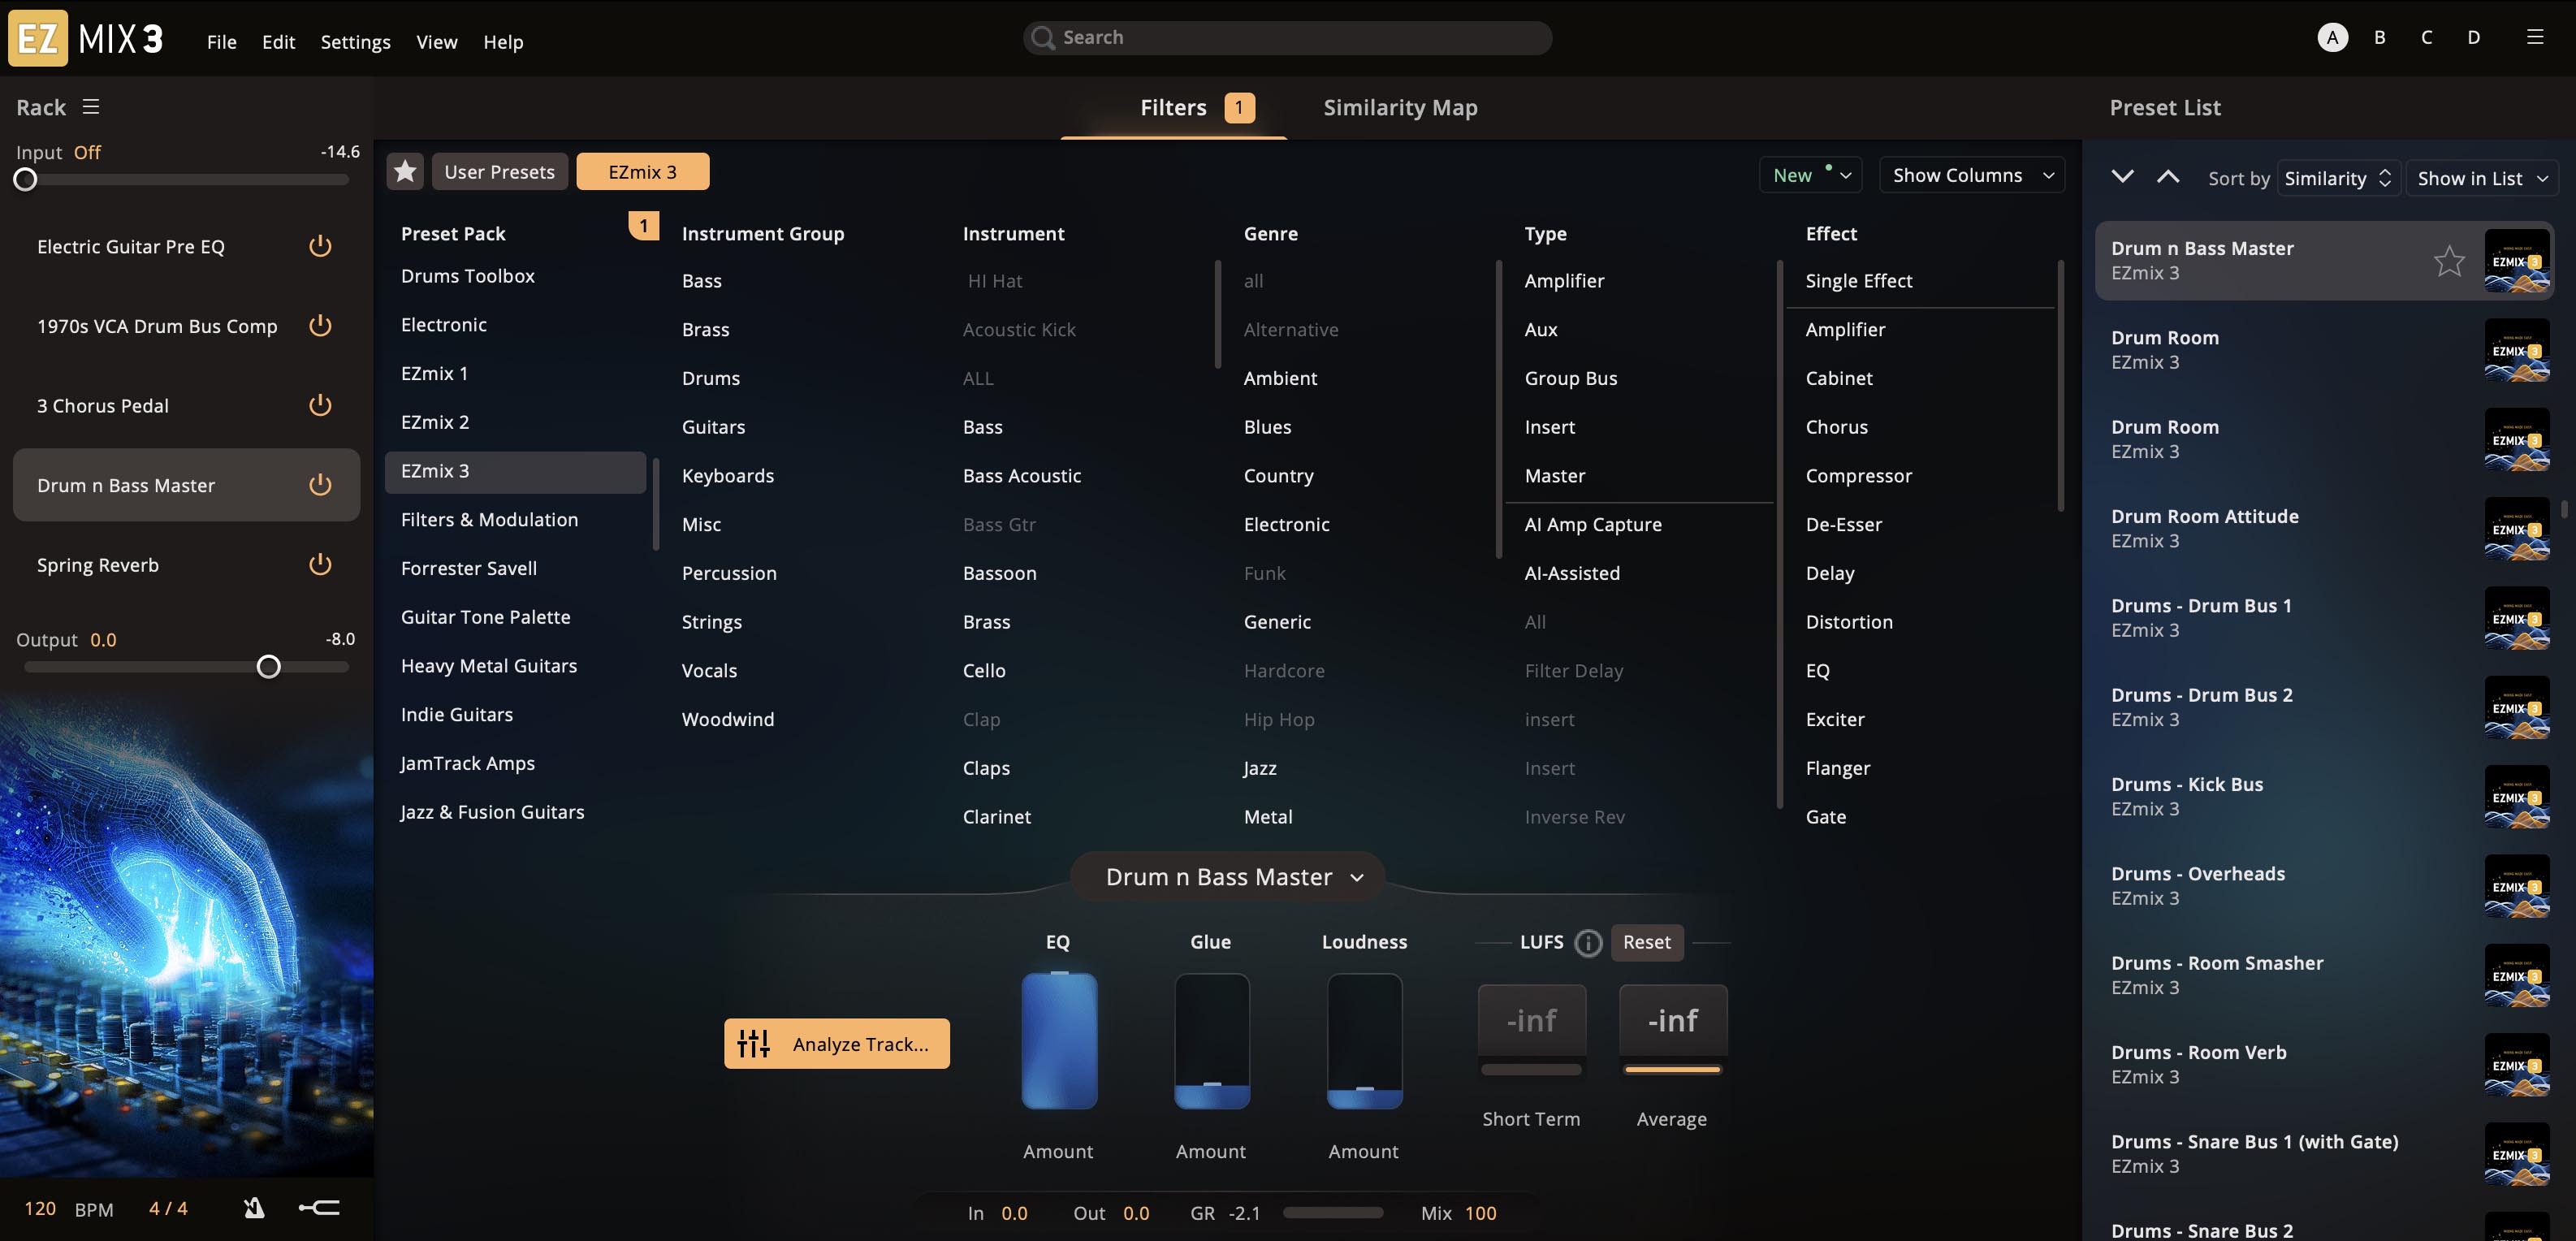The image size is (2576, 1241).
Task: Select Electronic in the Genre column
Action: point(1286,524)
